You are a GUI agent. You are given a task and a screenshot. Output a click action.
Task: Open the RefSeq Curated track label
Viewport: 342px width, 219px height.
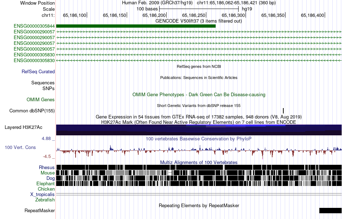click(38, 71)
